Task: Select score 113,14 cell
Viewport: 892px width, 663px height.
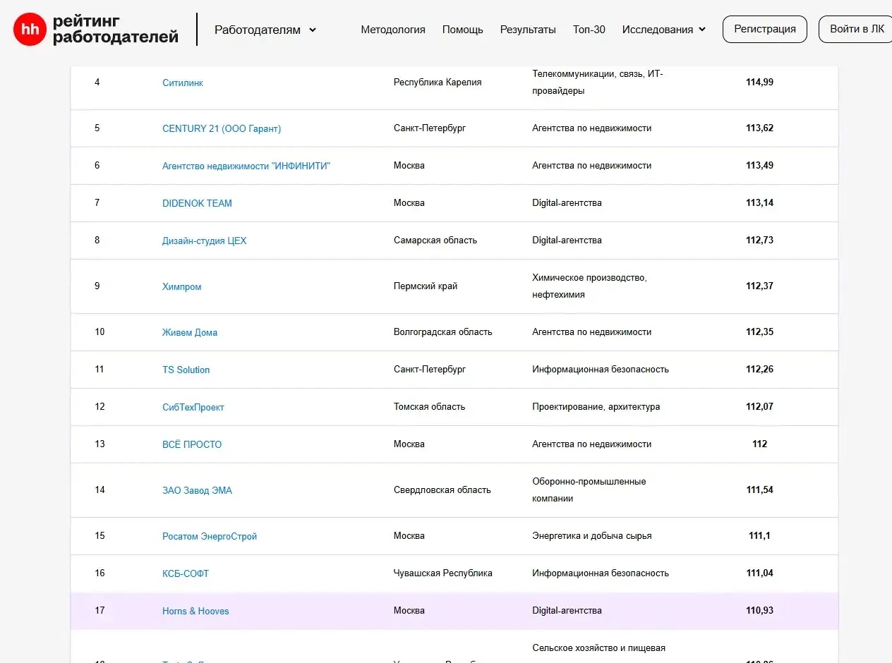Action: (759, 202)
